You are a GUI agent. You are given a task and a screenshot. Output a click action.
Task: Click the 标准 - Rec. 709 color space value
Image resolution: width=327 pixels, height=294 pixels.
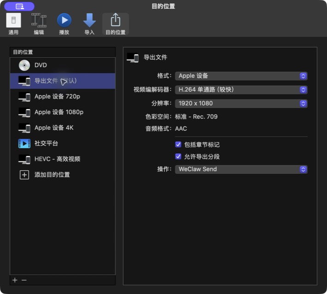click(196, 117)
